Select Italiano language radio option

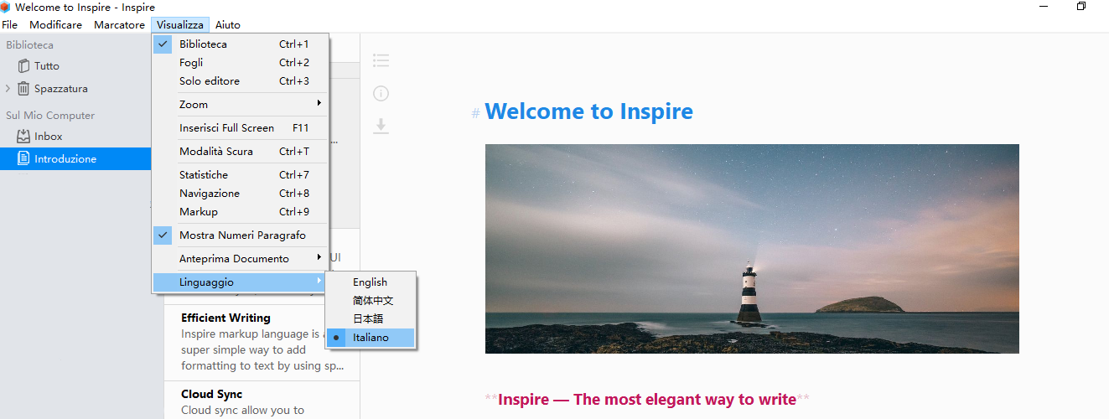pos(371,337)
